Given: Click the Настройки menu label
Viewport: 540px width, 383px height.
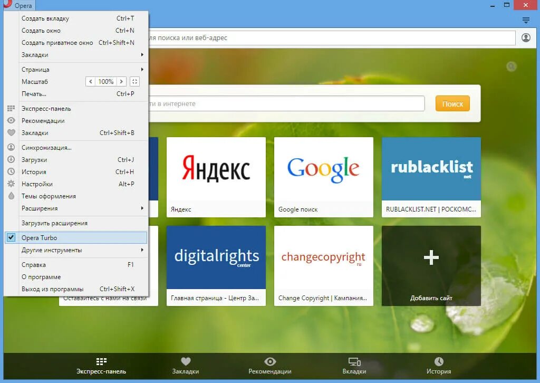Looking at the screenshot, I should click(37, 184).
